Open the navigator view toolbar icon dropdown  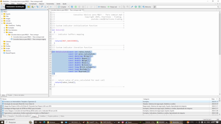[35, 7]
